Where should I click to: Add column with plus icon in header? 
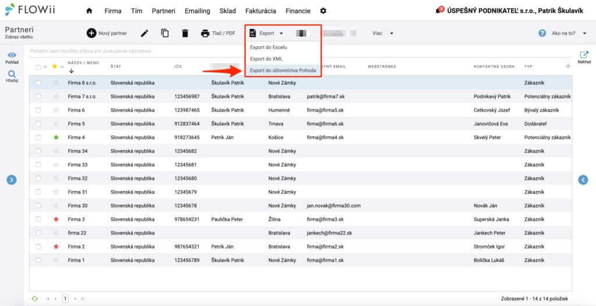pyautogui.click(x=568, y=66)
